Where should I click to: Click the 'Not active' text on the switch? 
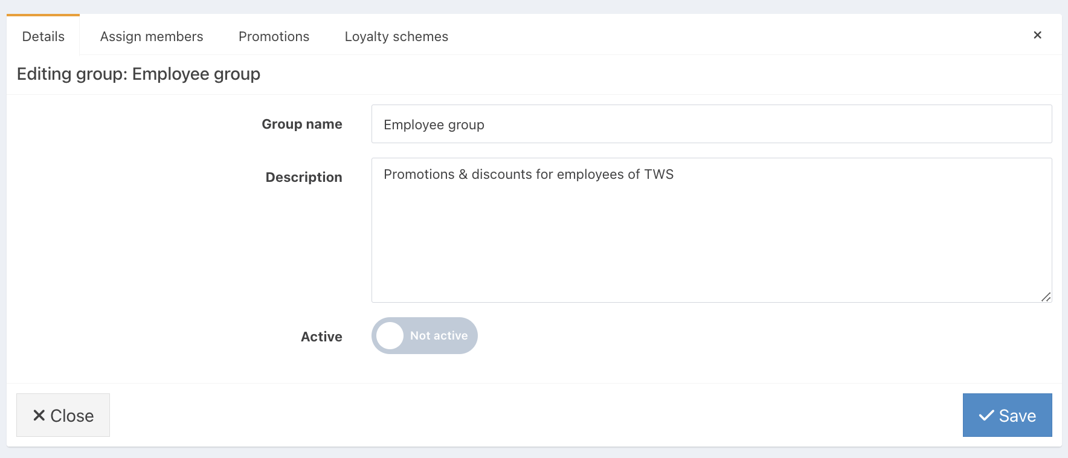pos(439,335)
